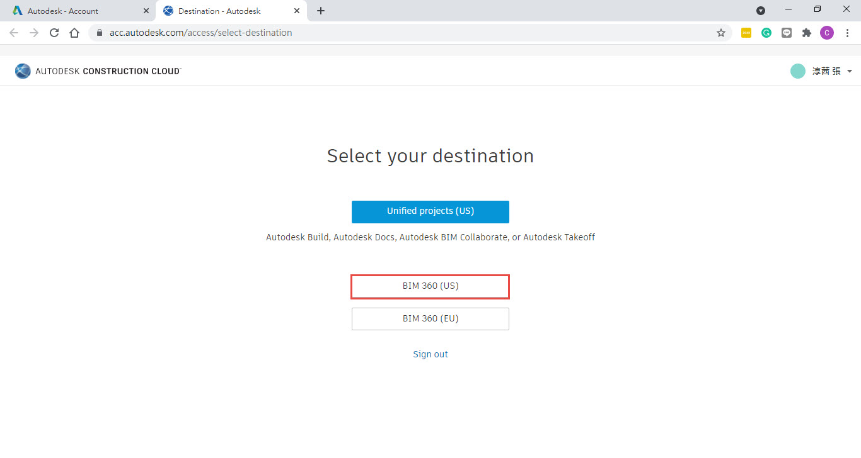Viewport: 861px width, 458px height.
Task: Click the user name 淳茜 張
Action: point(826,71)
